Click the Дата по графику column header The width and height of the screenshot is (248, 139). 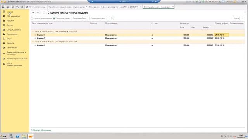[221, 23]
